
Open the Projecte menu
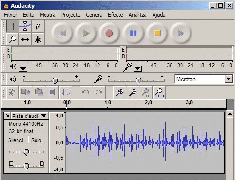pos(71,15)
